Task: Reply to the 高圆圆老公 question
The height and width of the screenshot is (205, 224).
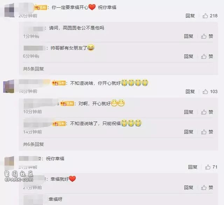Action: coord(189,36)
